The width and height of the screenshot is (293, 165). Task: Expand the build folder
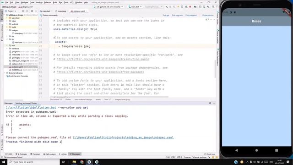(7, 27)
